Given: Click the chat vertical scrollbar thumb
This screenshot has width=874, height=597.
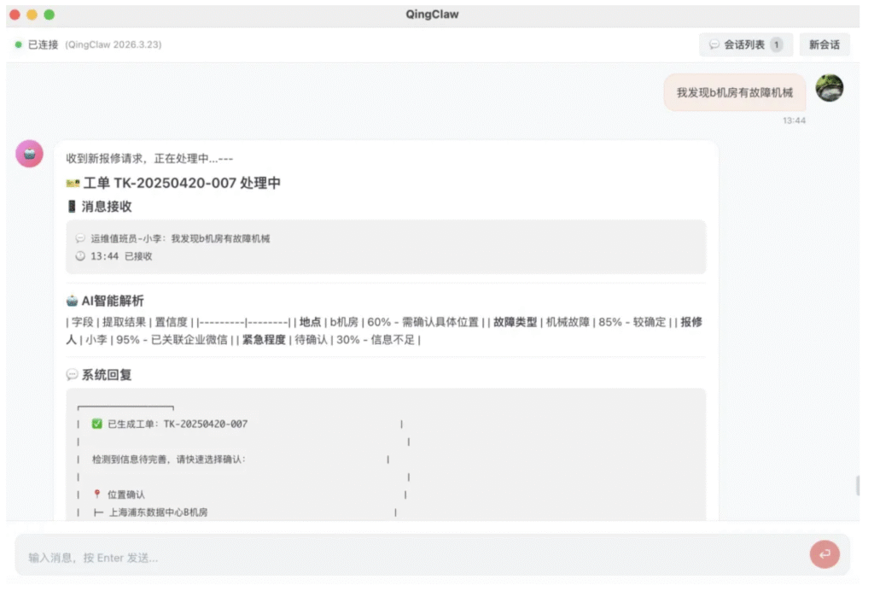Looking at the screenshot, I should point(858,485).
